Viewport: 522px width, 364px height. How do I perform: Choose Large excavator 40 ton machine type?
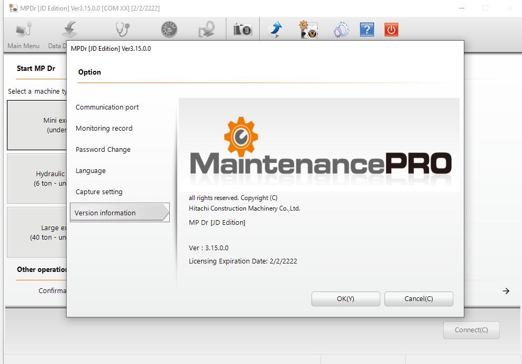click(36, 232)
